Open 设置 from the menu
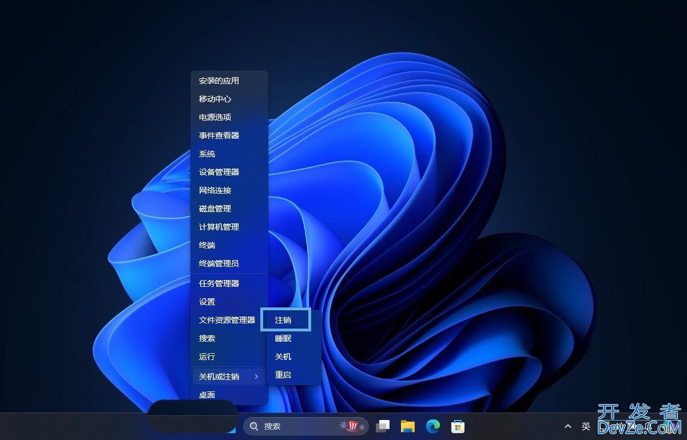This screenshot has width=687, height=440. click(229, 302)
